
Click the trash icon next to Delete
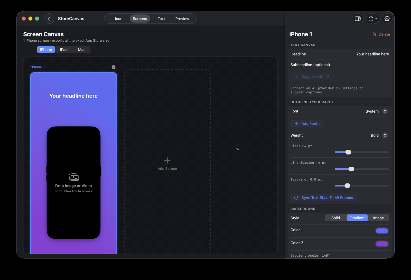tap(374, 34)
